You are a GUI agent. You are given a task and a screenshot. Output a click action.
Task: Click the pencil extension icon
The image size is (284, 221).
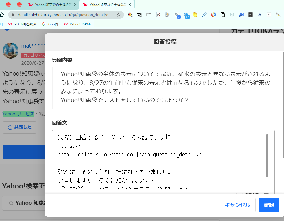pyautogui.click(x=278, y=15)
